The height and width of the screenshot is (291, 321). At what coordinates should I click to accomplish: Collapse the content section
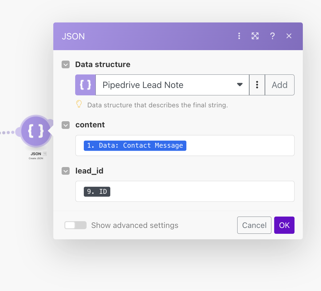point(65,125)
